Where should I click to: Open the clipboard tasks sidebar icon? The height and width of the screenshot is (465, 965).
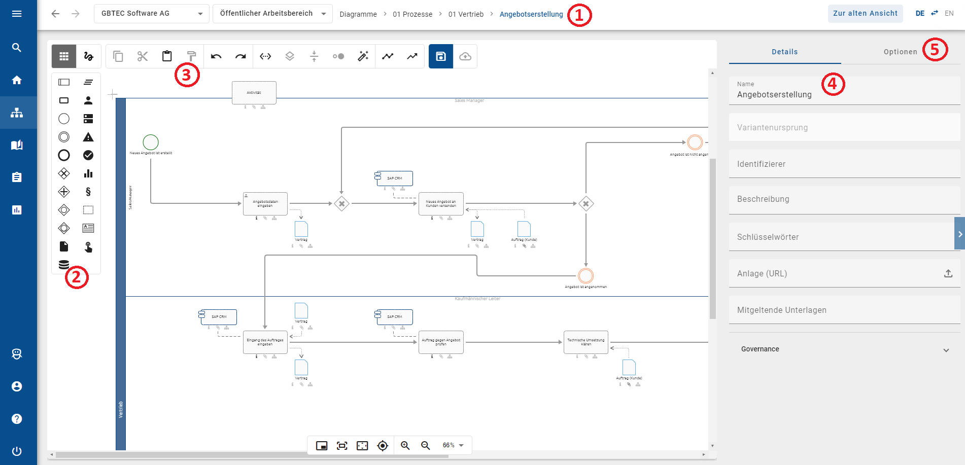pyautogui.click(x=17, y=177)
